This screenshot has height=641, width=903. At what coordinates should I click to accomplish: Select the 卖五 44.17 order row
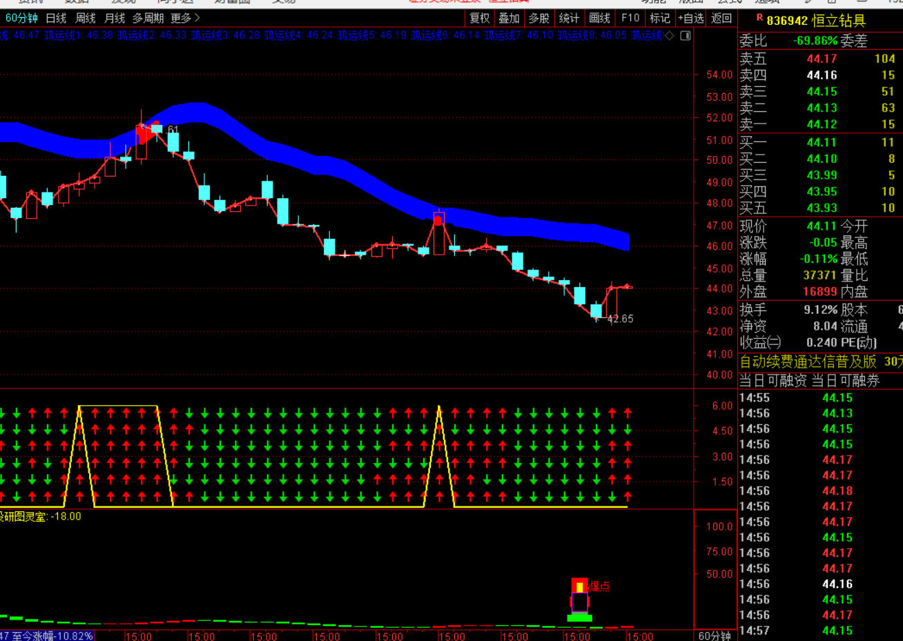820,59
